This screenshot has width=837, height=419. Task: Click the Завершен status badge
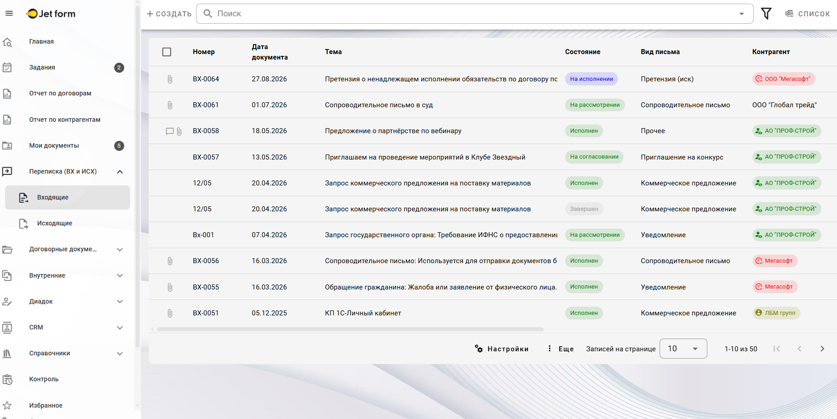[x=584, y=209]
